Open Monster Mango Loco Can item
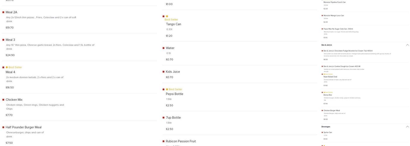 tap(334, 16)
